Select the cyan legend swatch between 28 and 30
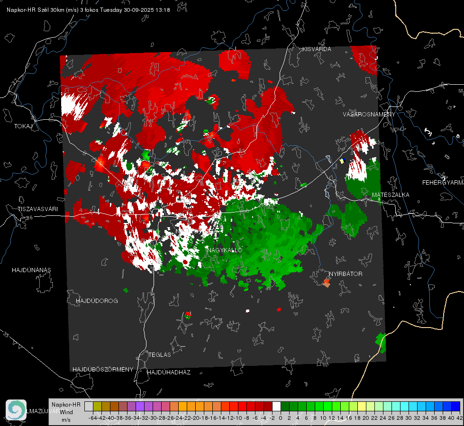This screenshot has height=426, width=464. [405, 407]
